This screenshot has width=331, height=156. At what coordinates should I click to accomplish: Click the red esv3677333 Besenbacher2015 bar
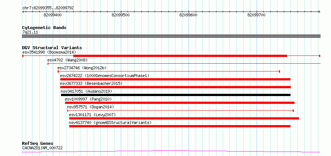pos(176,87)
